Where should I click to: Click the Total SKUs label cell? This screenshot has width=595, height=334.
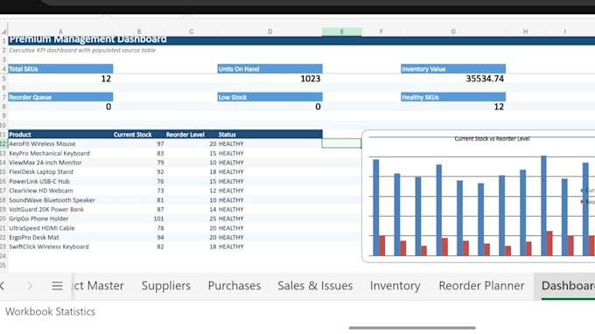(x=60, y=69)
